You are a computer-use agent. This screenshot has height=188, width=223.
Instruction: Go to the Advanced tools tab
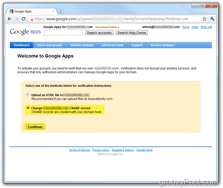[x=112, y=45]
